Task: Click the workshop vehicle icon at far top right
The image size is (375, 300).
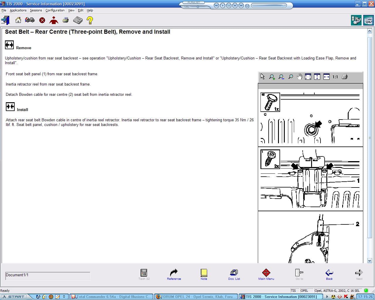Action: [369, 20]
